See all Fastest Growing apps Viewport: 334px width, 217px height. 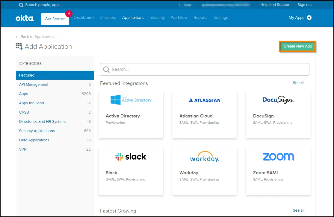pos(298,210)
